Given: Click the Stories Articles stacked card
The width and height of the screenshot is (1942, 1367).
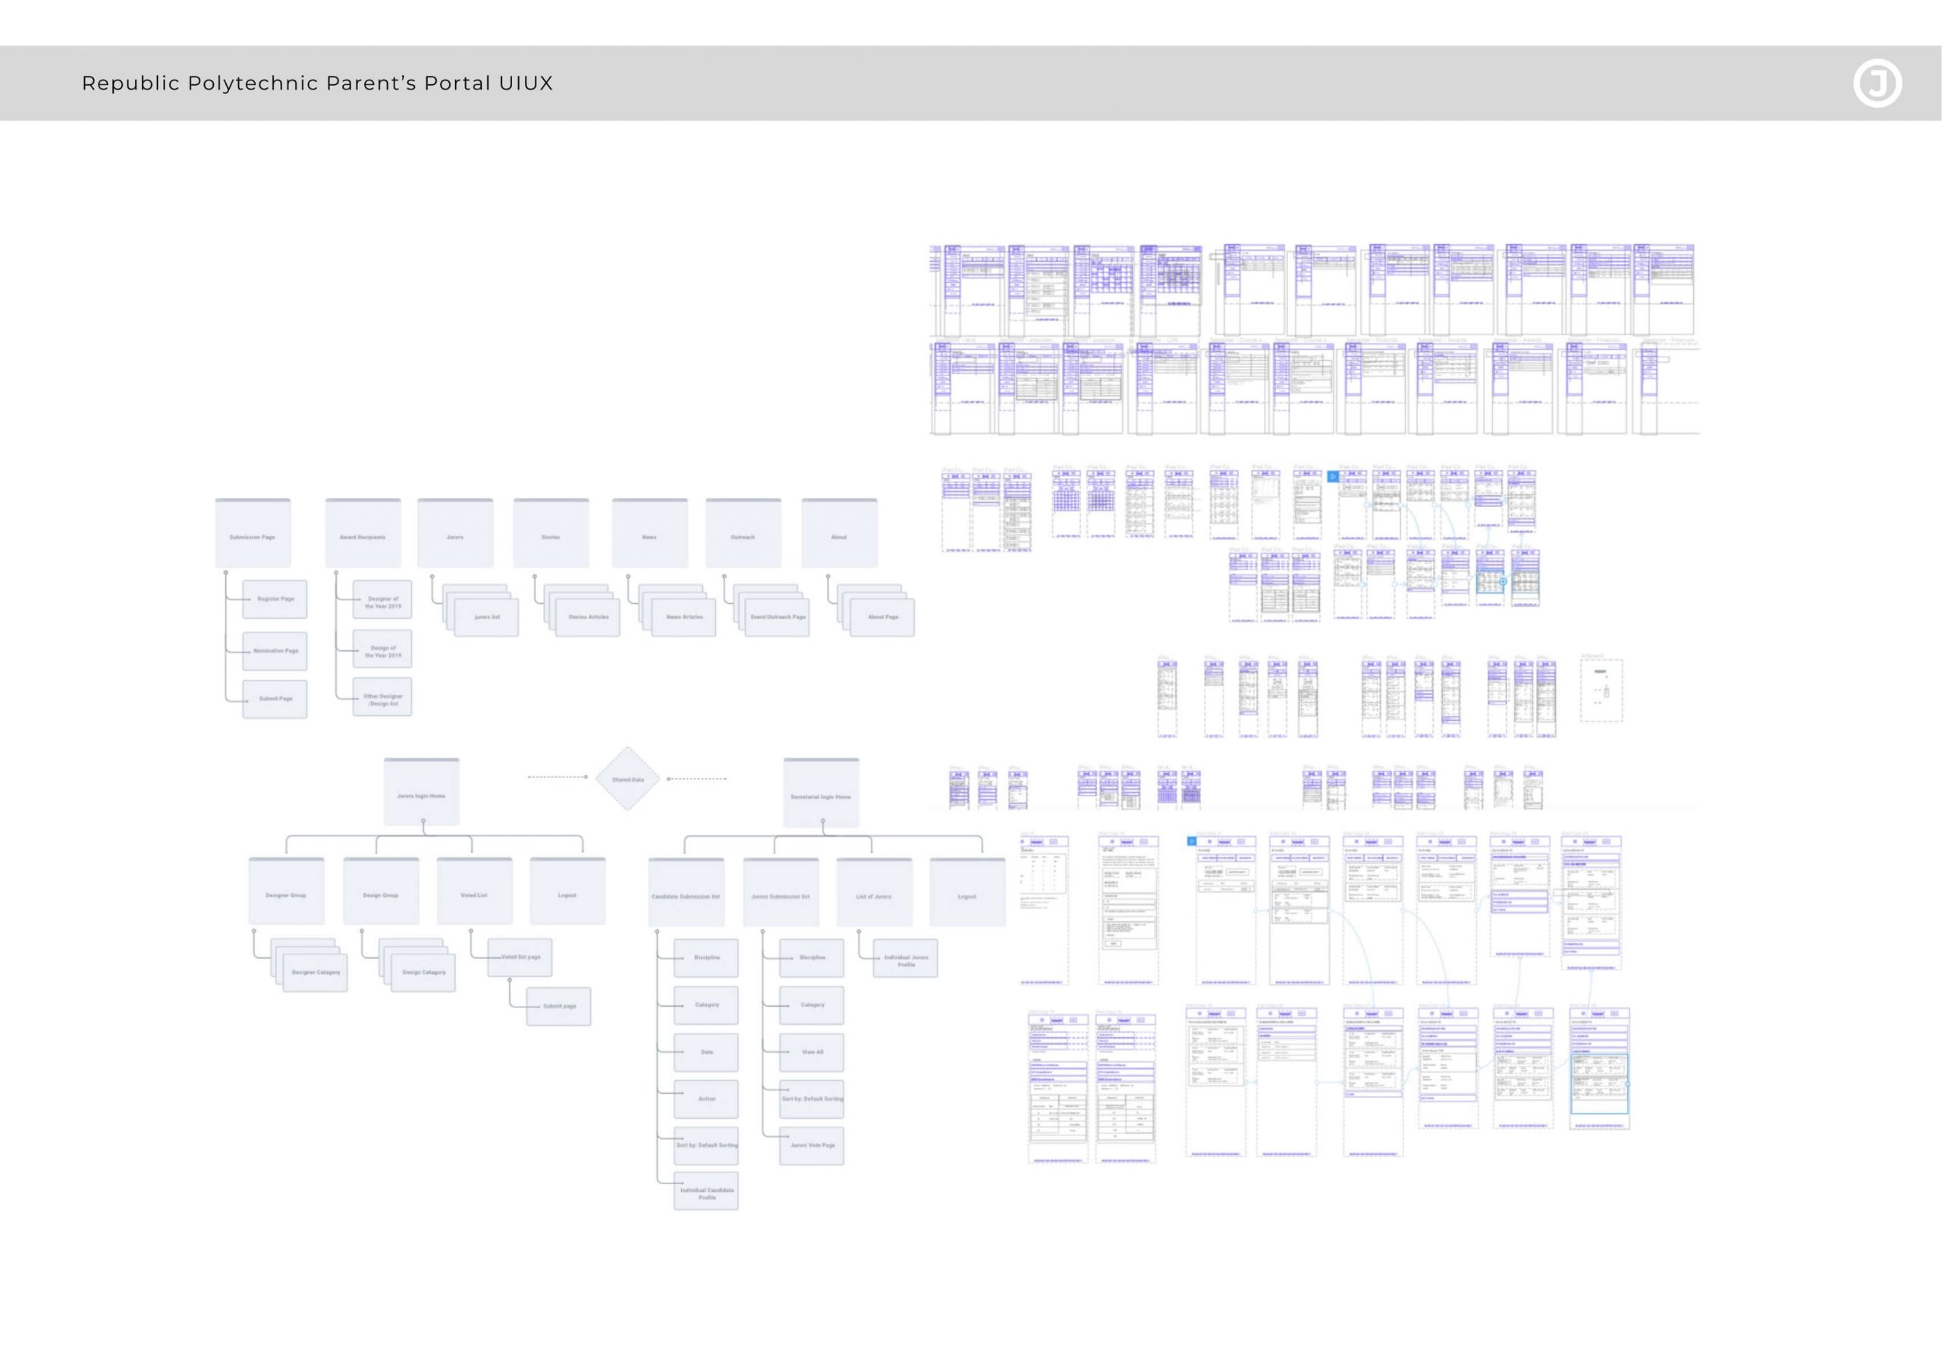Looking at the screenshot, I should (x=588, y=618).
